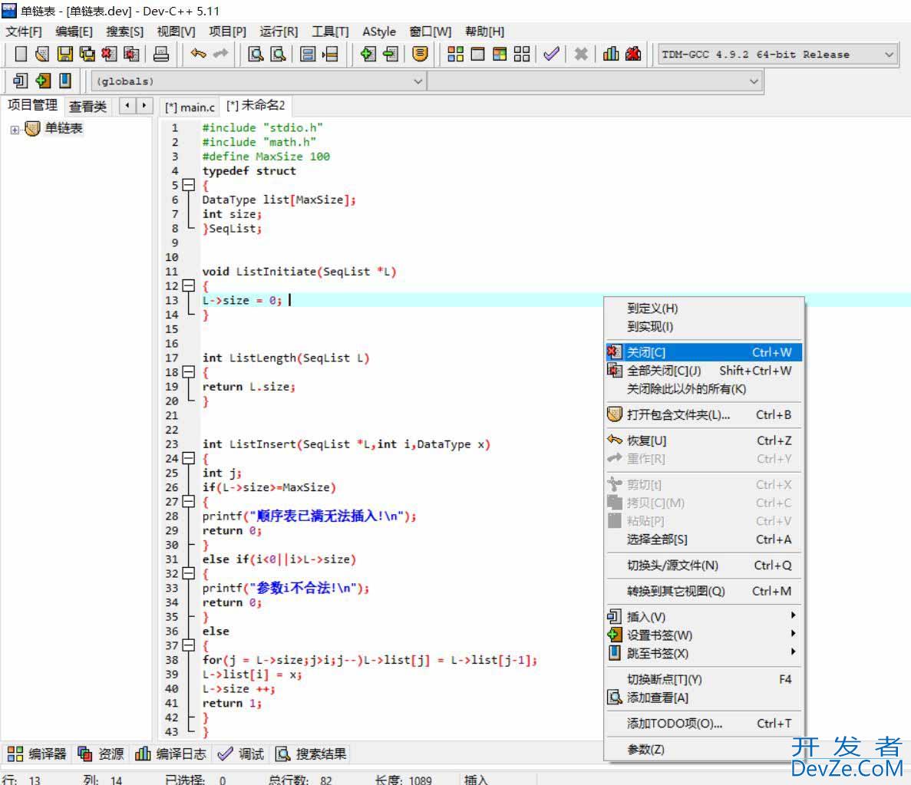Click the Save All toolbar icon
This screenshot has width=911, height=785.
point(87,54)
